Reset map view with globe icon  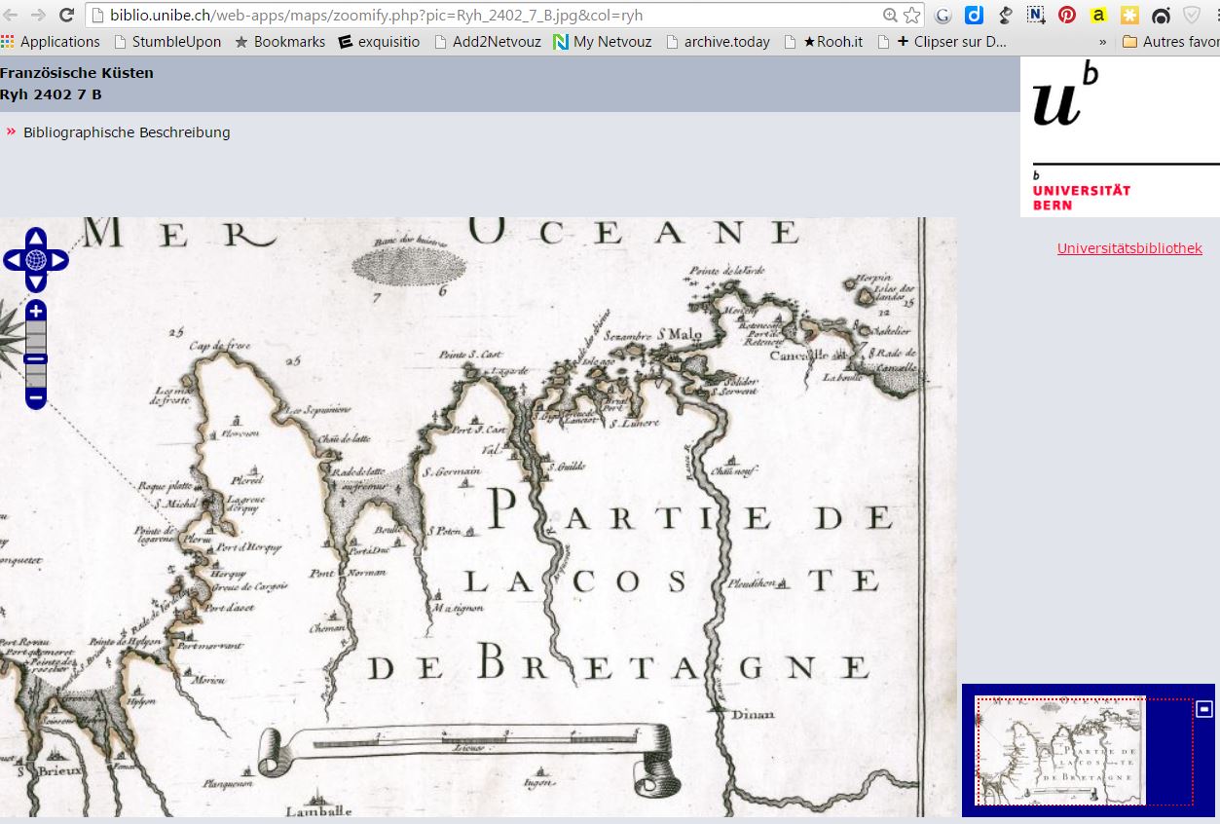click(x=36, y=260)
